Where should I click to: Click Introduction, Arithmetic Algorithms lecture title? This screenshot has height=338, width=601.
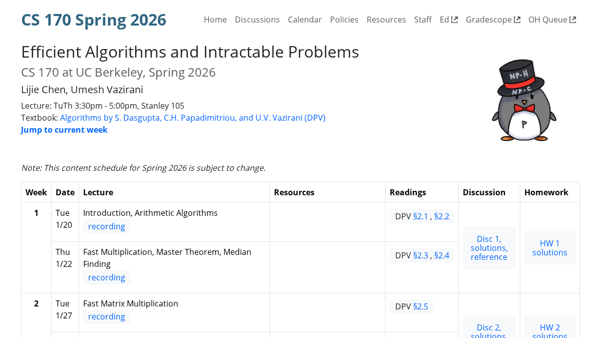150,213
